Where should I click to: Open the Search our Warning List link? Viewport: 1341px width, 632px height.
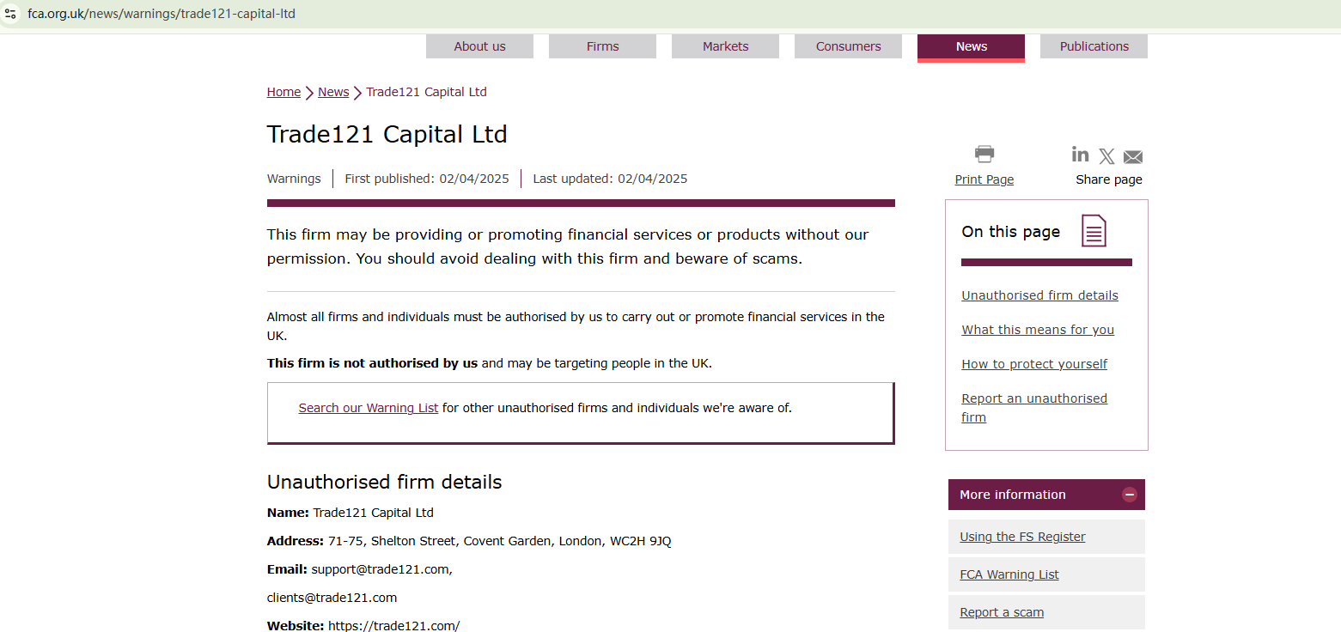[x=369, y=408]
